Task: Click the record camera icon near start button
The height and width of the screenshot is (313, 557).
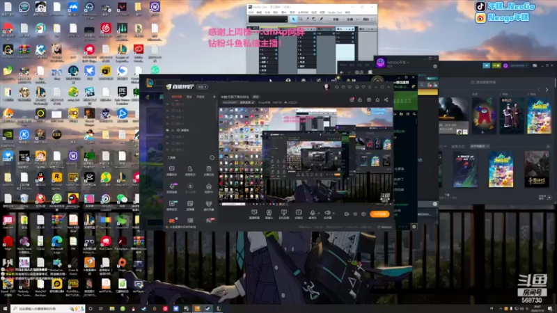Action: tap(346, 214)
